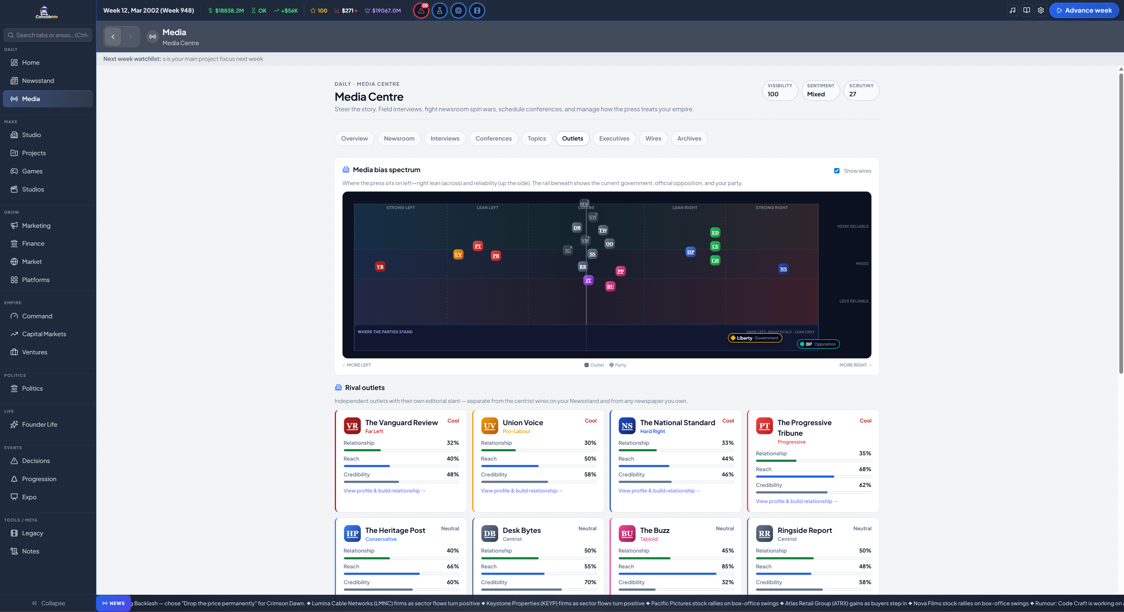Viewport: 1124px width, 612px height.
Task: Switch to the Newsroom tab
Action: tap(399, 138)
